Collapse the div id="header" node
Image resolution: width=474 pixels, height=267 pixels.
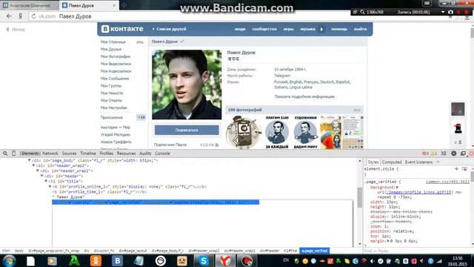click(x=42, y=176)
